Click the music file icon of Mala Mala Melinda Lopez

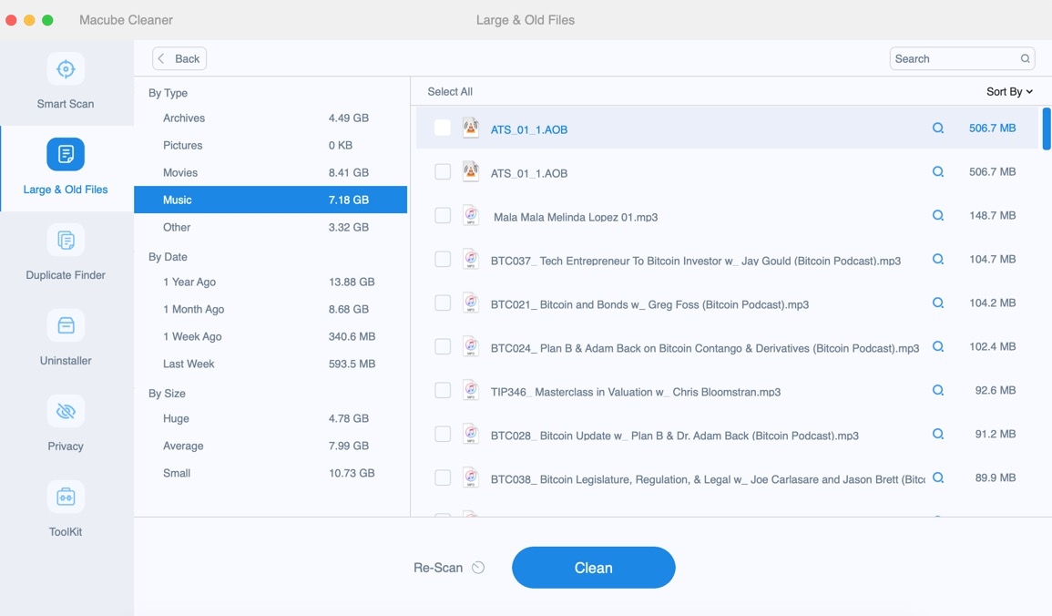point(471,215)
